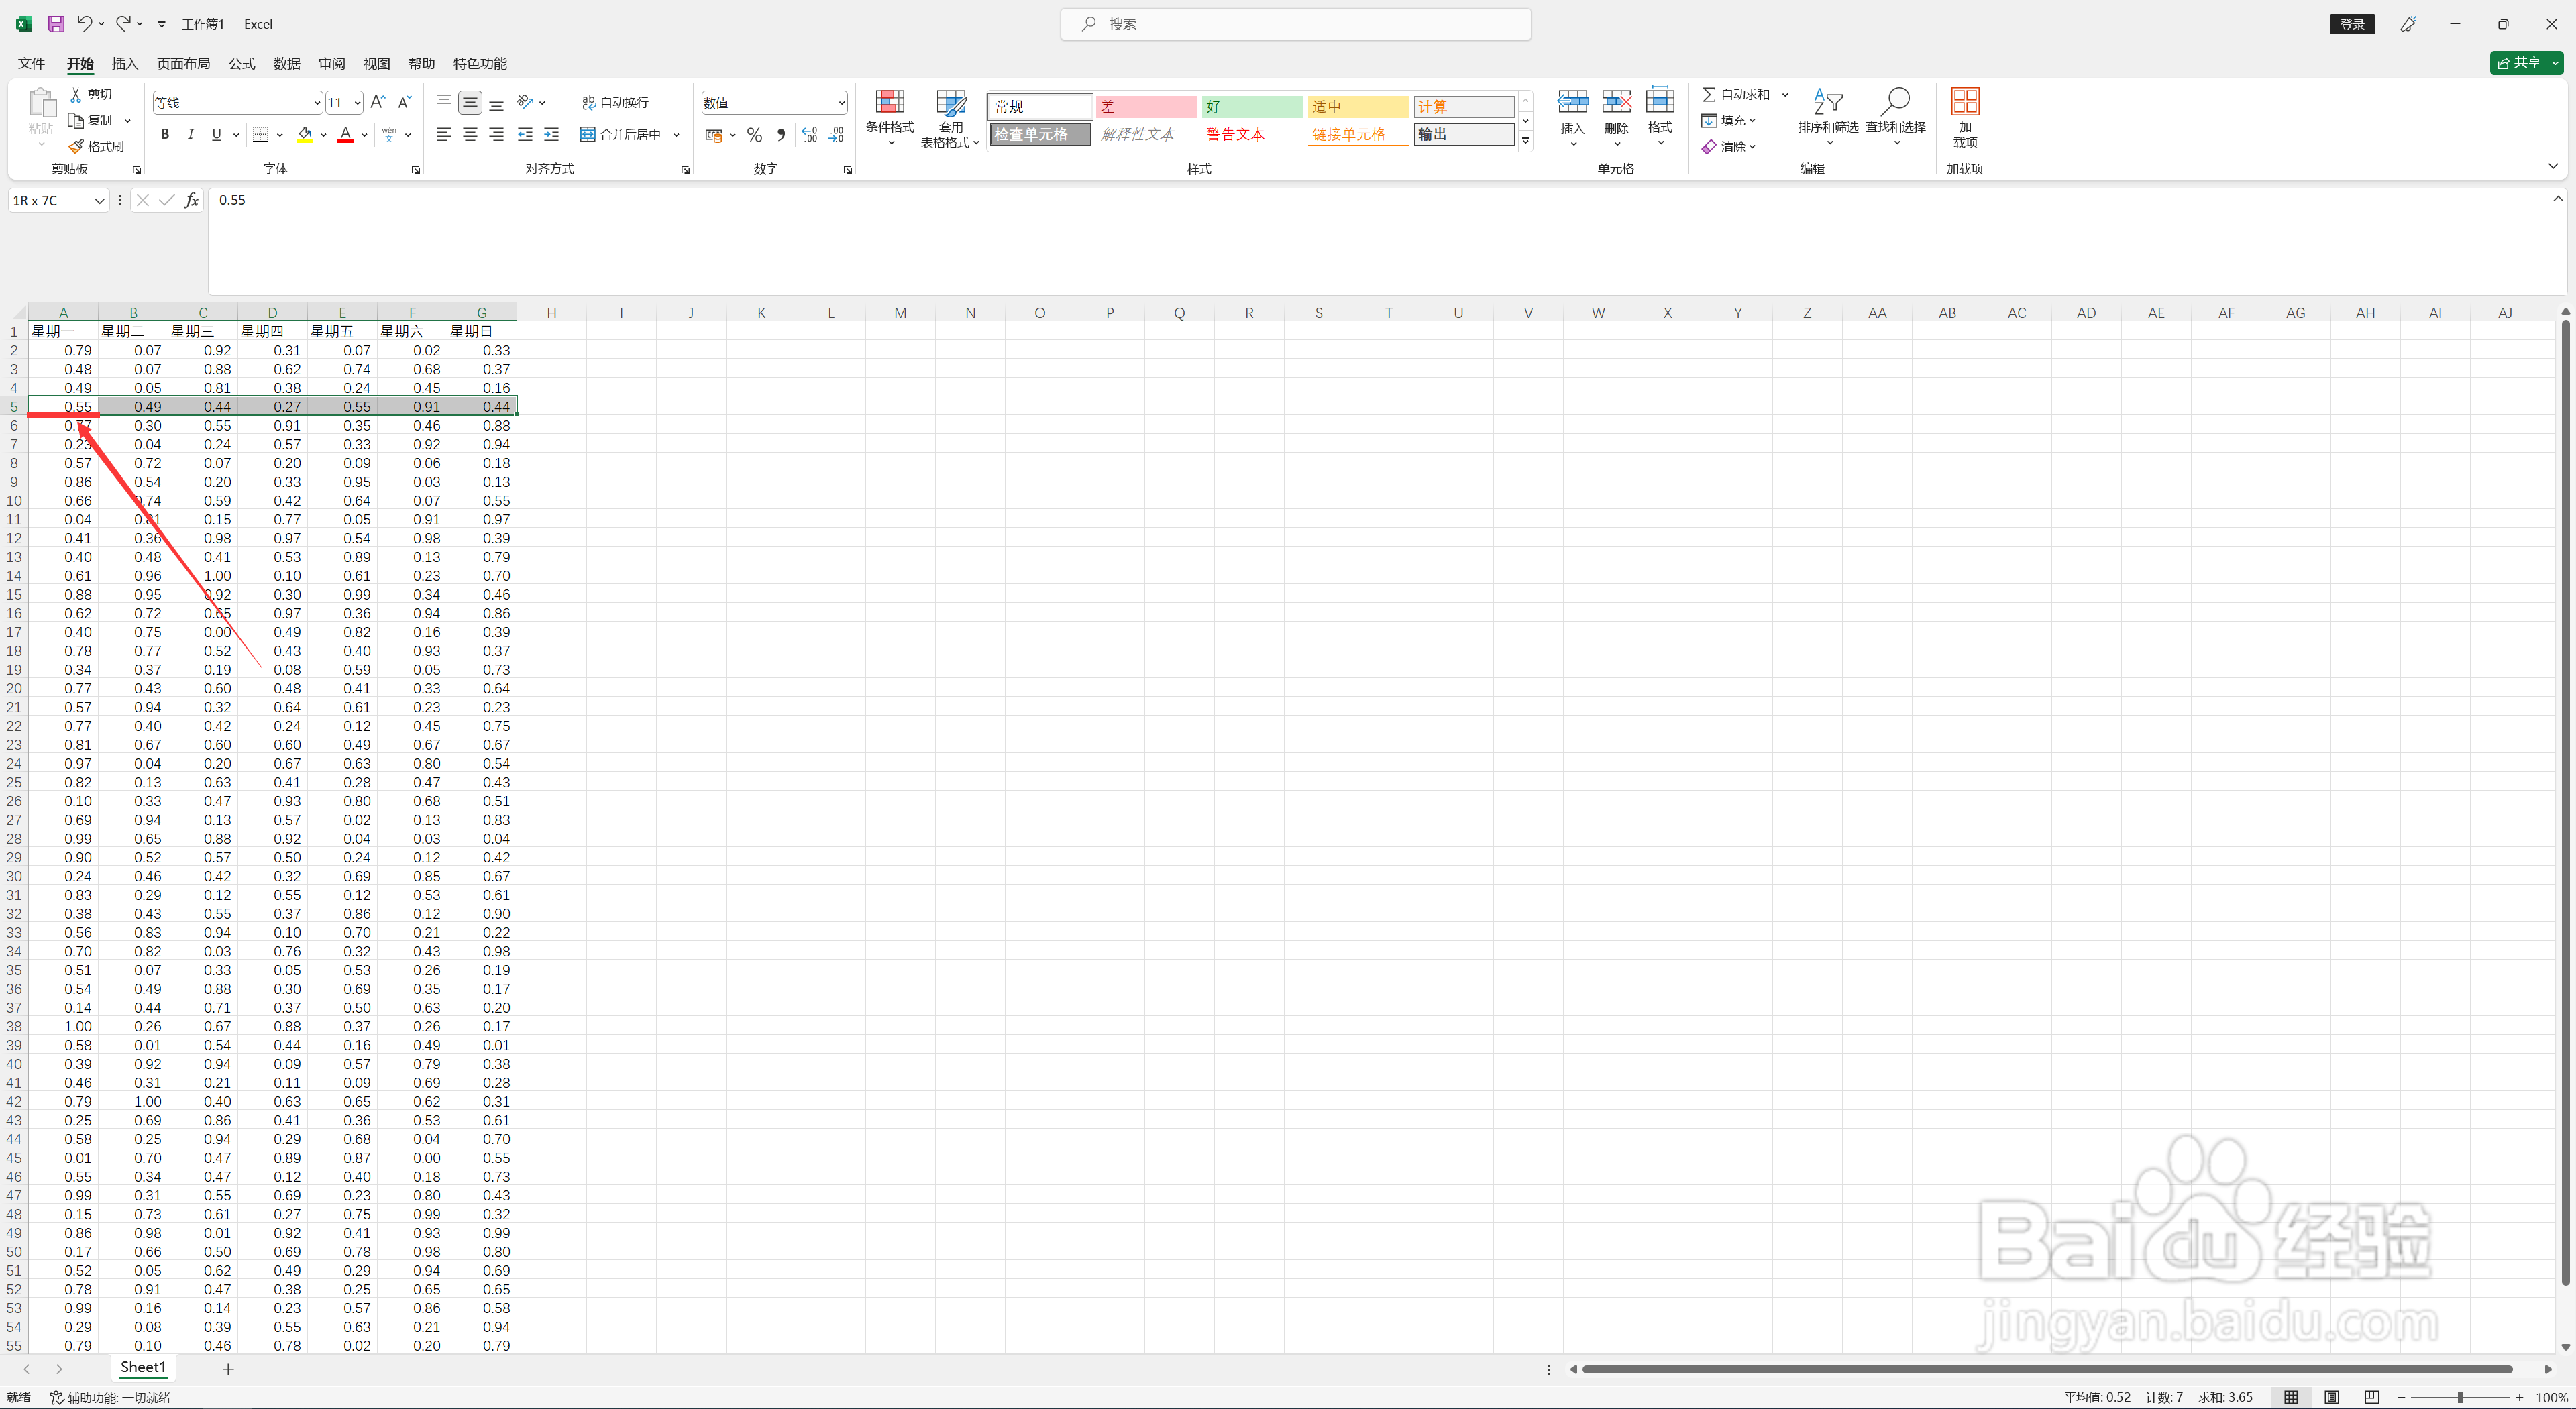This screenshot has width=2576, height=1409.
Task: Expand the borders dropdown arrow
Action: coord(280,134)
